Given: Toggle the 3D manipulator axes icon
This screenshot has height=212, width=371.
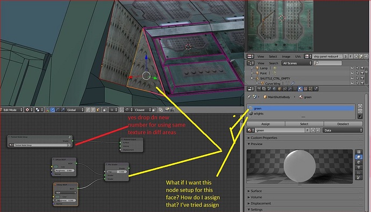Looking at the screenshot, I should (47, 110).
